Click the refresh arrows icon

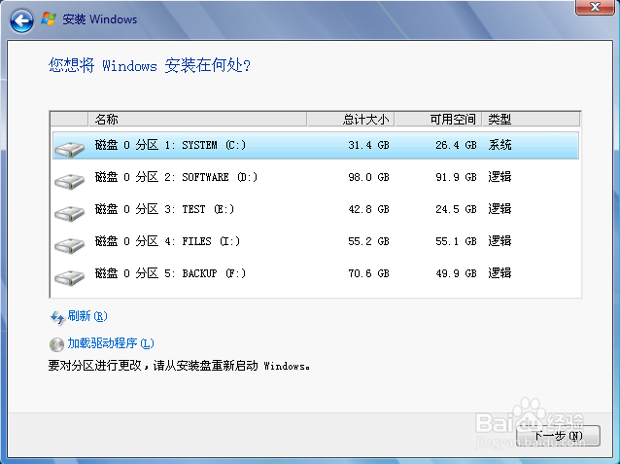click(x=57, y=317)
